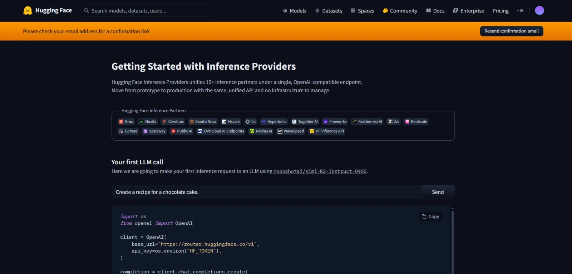Open the Scaleway provider chip
Image resolution: width=572 pixels, height=274 pixels.
(154, 131)
